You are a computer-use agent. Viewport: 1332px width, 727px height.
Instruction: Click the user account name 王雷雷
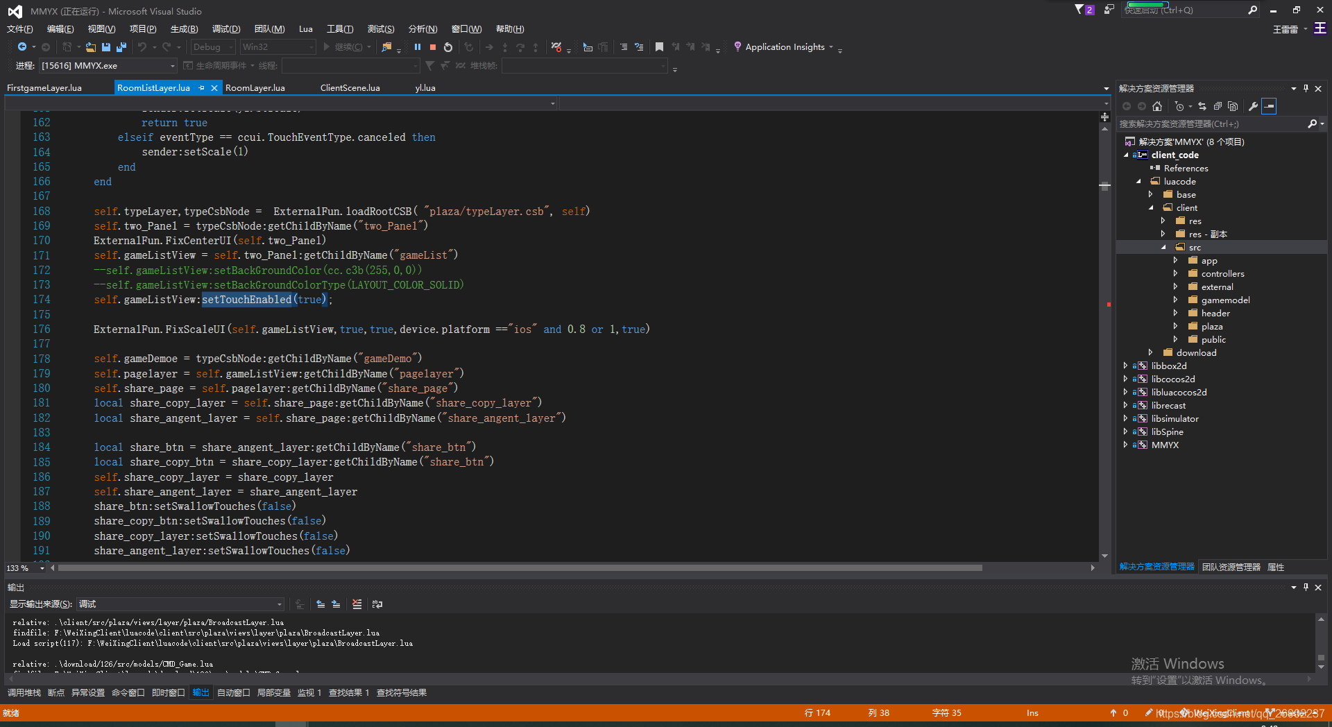click(1285, 29)
